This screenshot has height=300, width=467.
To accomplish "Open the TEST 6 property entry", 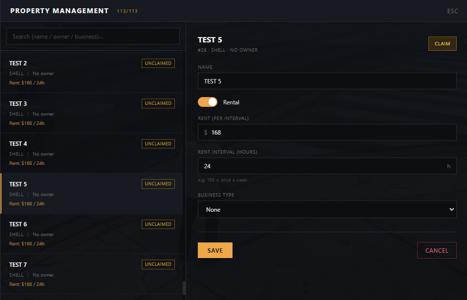I will 92,234.
